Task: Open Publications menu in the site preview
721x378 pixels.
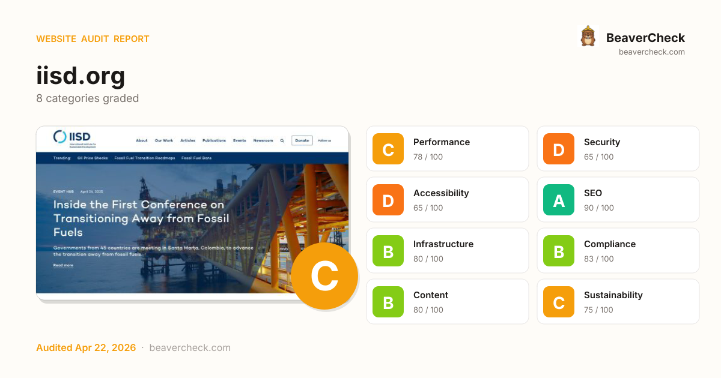Action: [x=214, y=140]
